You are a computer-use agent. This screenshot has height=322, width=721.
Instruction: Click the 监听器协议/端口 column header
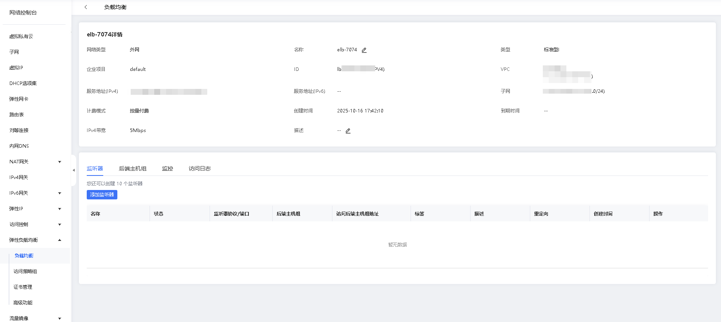232,214
